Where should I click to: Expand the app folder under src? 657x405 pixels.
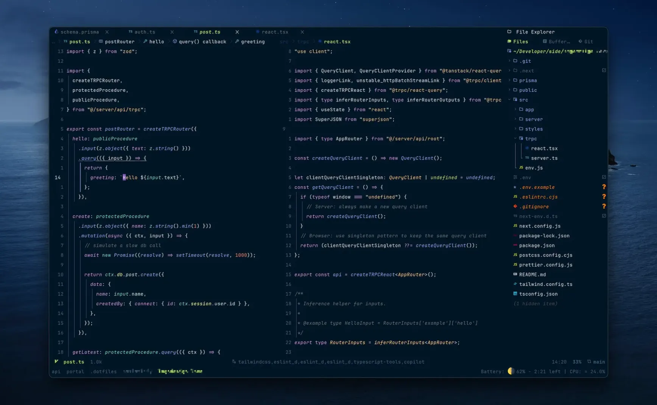(515, 110)
